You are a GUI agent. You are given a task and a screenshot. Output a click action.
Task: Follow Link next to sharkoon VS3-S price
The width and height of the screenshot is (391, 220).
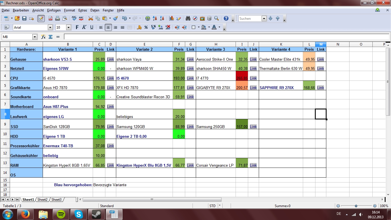tap(110, 60)
